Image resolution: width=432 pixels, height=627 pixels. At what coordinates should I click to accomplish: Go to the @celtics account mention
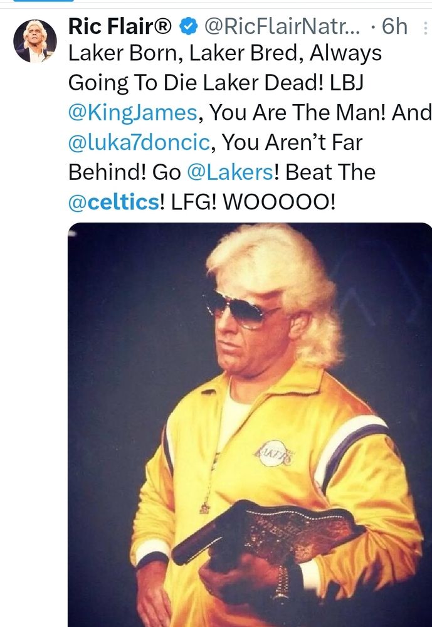tap(114, 202)
